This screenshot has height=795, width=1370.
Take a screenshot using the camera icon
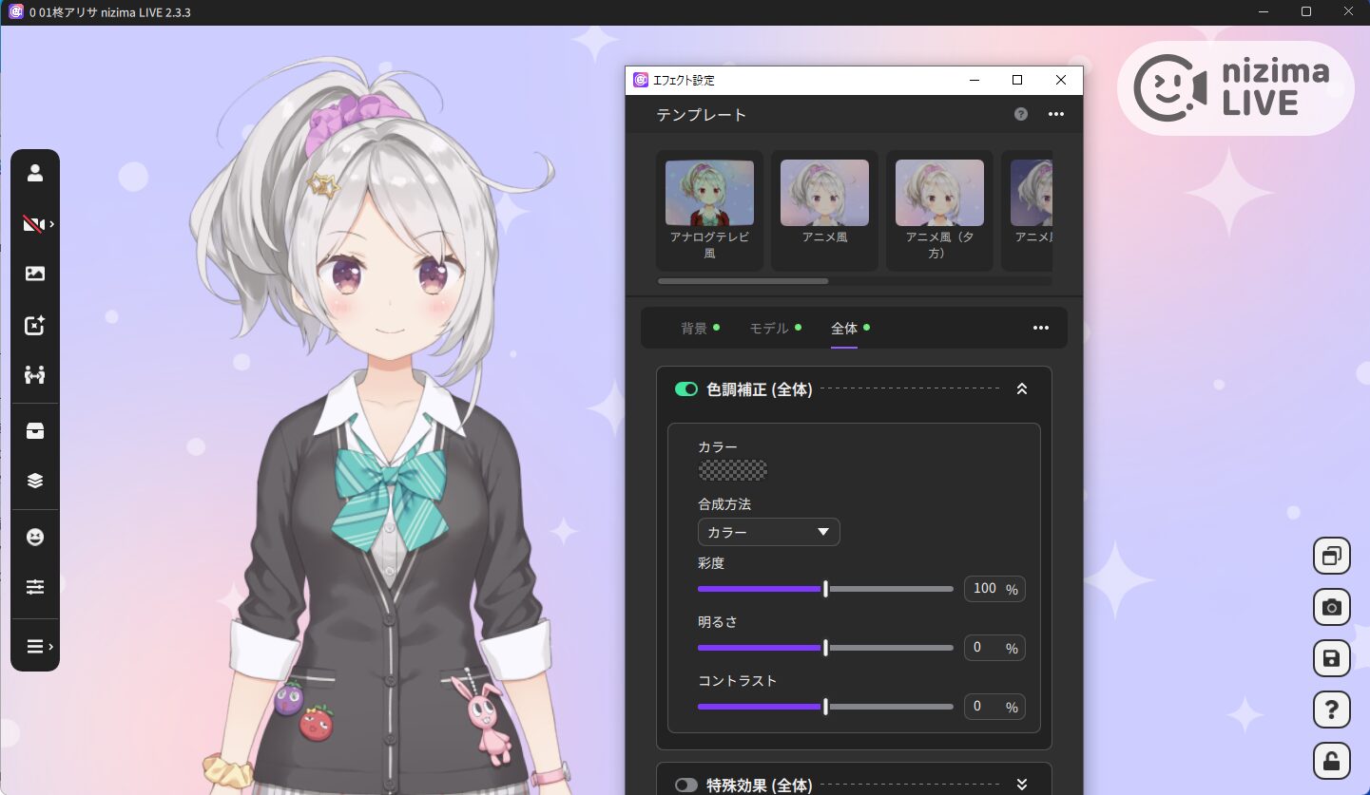(x=1331, y=607)
